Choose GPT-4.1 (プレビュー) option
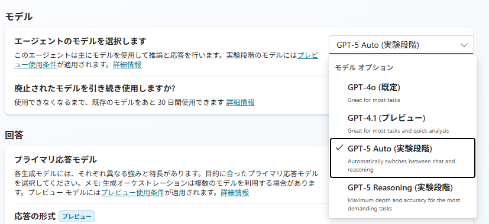Image resolution: width=489 pixels, height=224 pixels. point(402,124)
